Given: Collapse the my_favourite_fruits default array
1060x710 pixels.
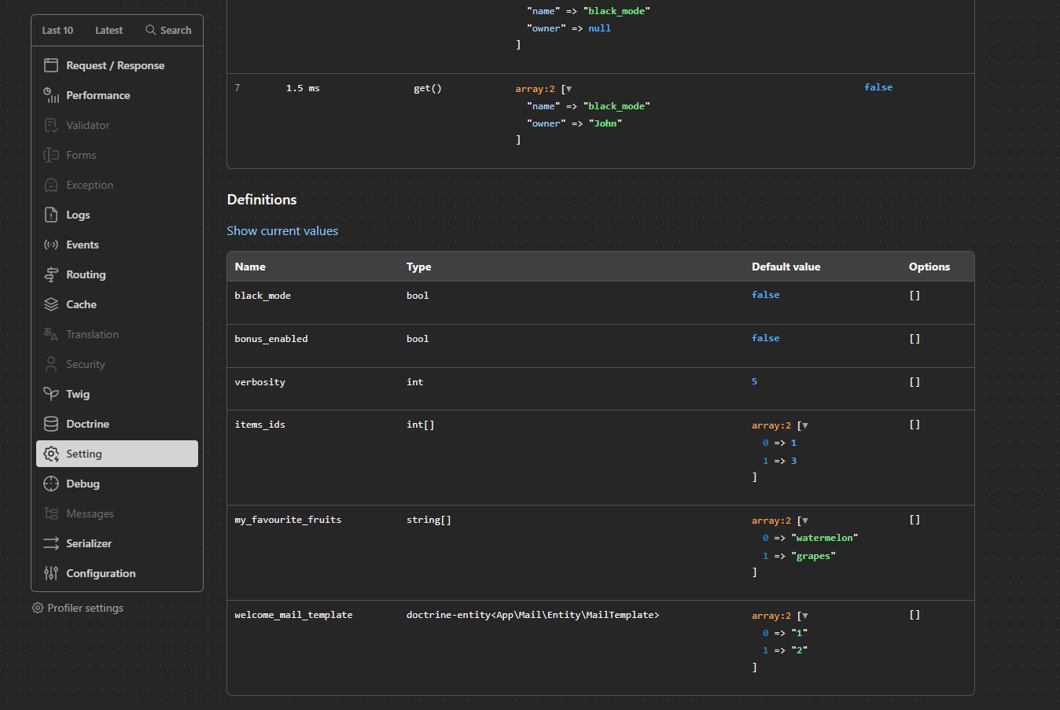Looking at the screenshot, I should coord(804,521).
